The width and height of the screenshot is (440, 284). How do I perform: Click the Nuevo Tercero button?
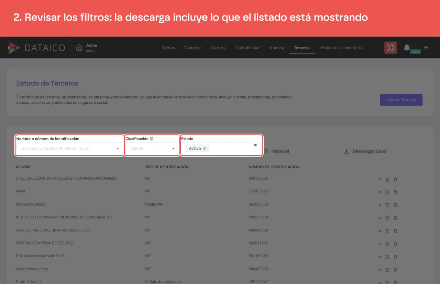pos(401,100)
